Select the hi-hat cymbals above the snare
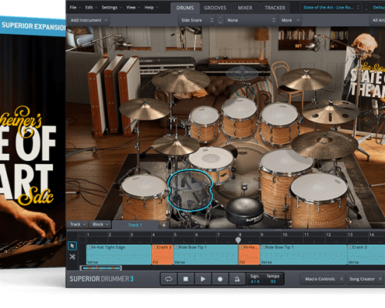 [176, 145]
